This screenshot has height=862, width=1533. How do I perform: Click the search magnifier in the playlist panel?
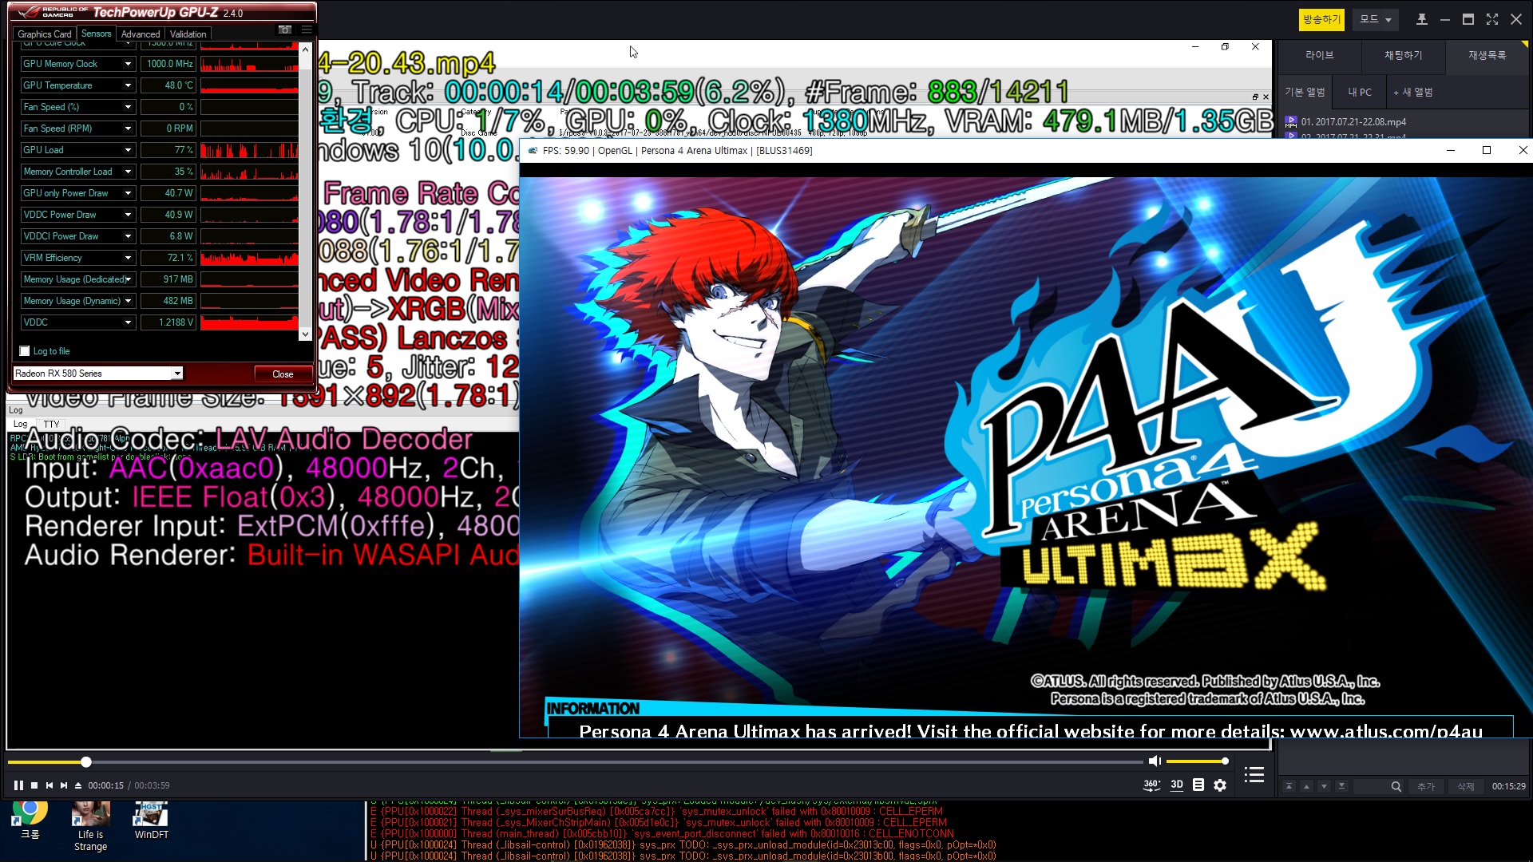1396,786
